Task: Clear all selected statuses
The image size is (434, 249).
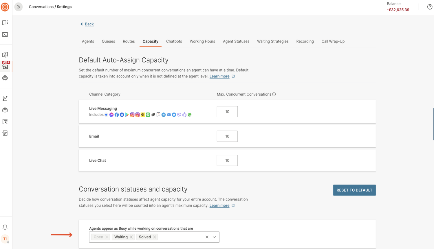Action: tap(207, 237)
